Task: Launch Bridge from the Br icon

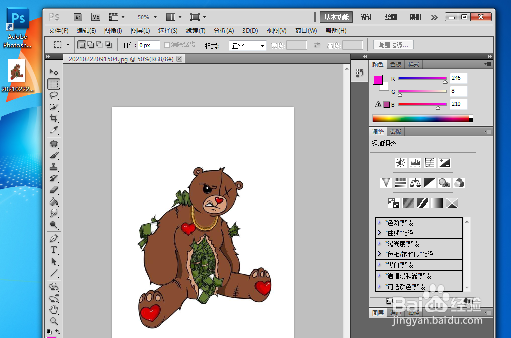Action: pos(78,17)
